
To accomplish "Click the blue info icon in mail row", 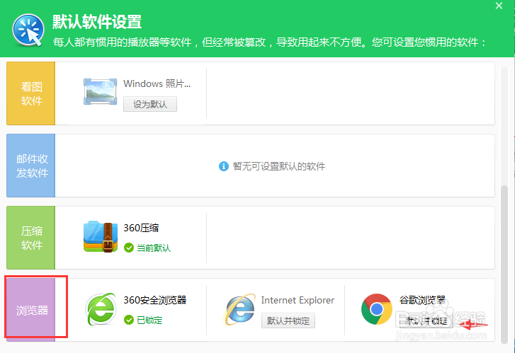I will [x=224, y=166].
